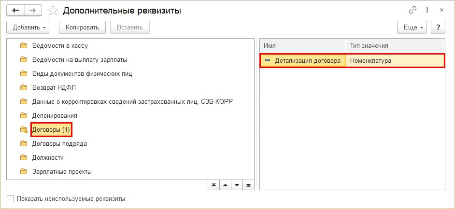The height and width of the screenshot is (209, 455).
Task: Move item up with arrow button
Action: click(x=225, y=185)
